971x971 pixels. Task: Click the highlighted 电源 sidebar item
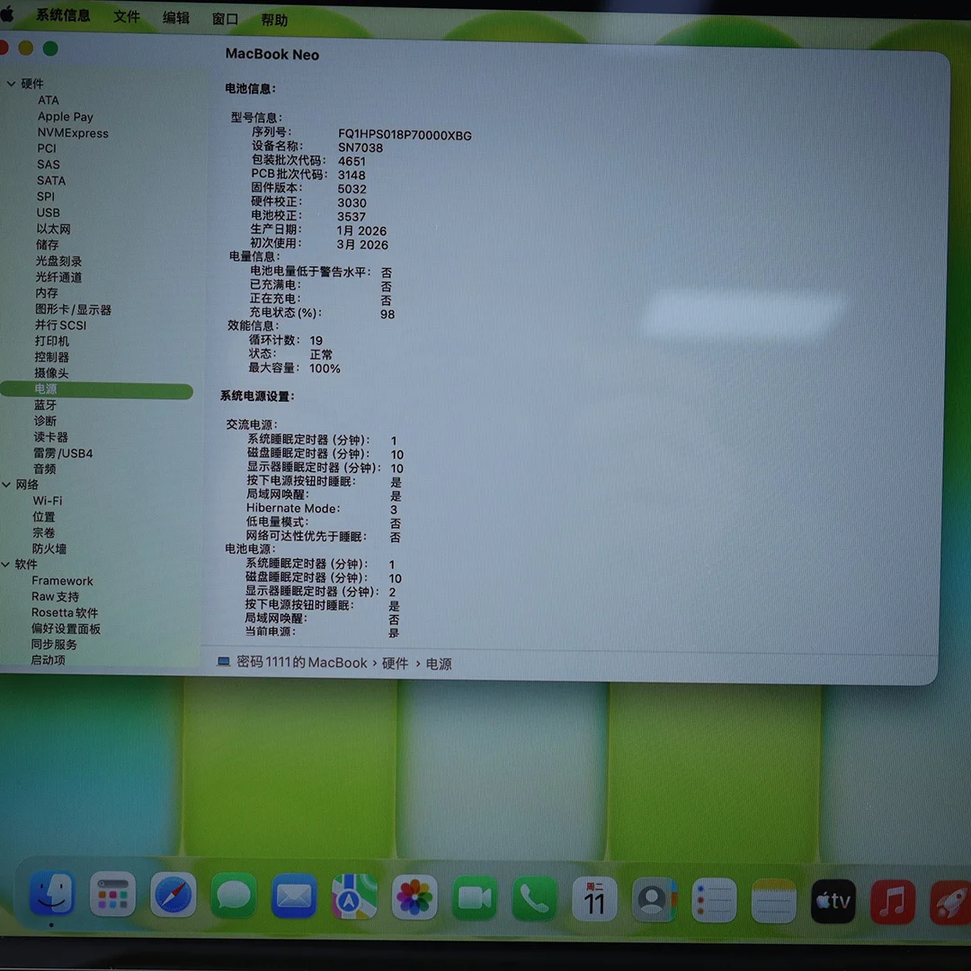point(96,390)
